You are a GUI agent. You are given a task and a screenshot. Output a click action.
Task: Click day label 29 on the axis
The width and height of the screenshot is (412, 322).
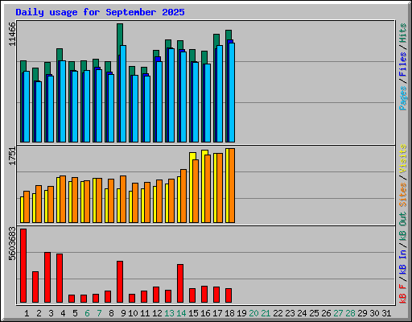pyautogui.click(x=362, y=313)
